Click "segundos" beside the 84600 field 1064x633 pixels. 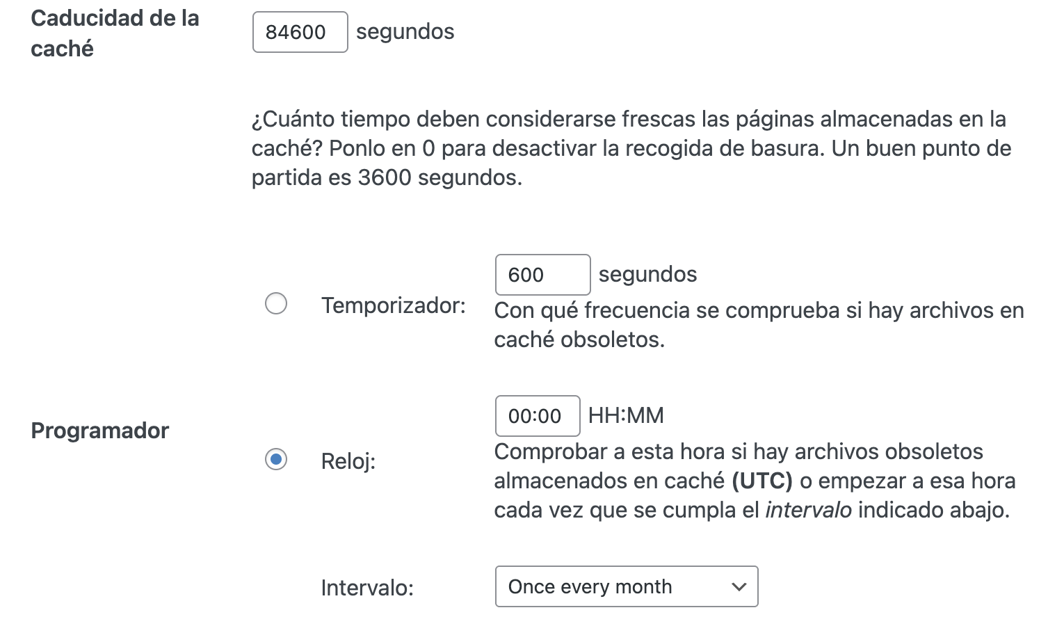pos(405,31)
